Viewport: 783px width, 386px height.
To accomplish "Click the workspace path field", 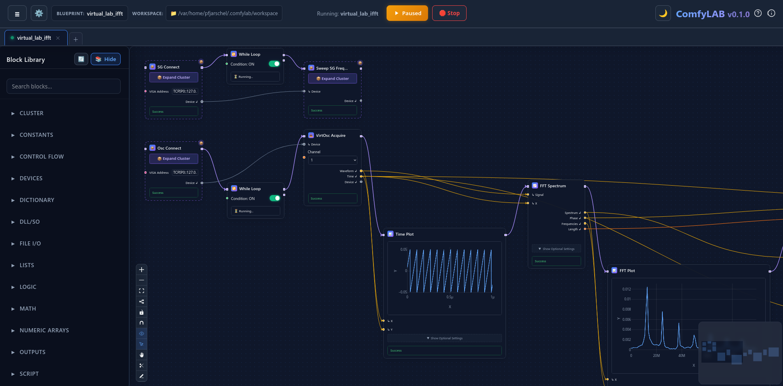I will tap(224, 13).
